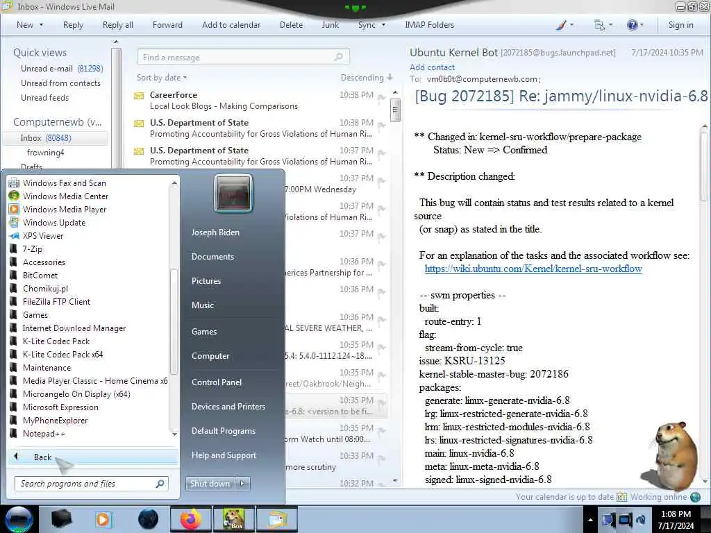The width and height of the screenshot is (711, 533).
Task: Open Help and Support
Action: [x=224, y=455]
